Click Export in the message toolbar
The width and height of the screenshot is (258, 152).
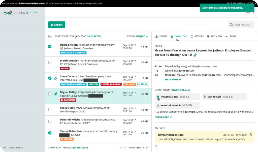[161, 36]
